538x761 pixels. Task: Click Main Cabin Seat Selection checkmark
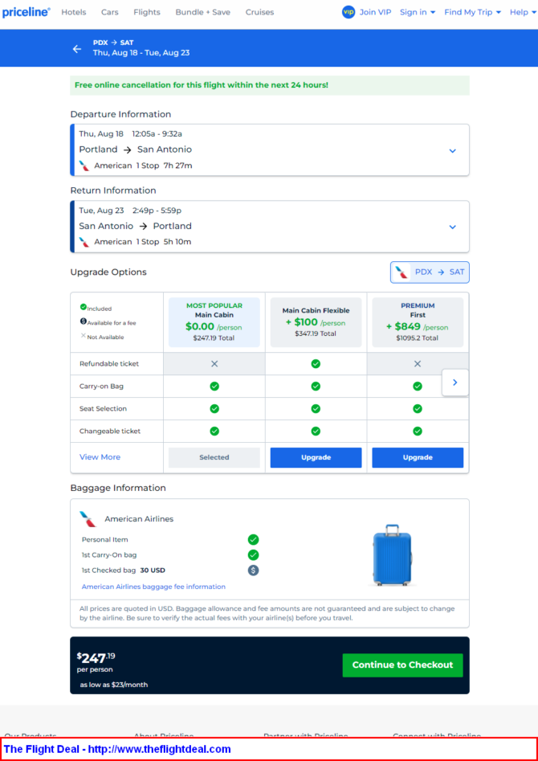(214, 409)
